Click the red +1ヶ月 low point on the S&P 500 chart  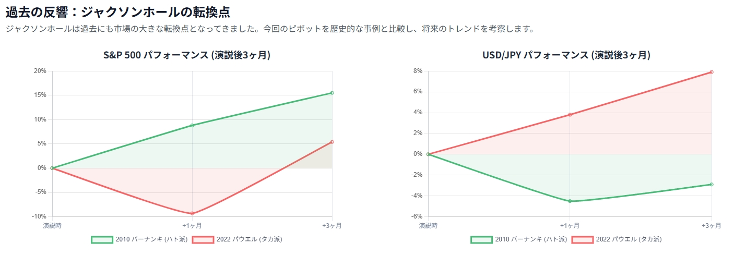click(192, 213)
